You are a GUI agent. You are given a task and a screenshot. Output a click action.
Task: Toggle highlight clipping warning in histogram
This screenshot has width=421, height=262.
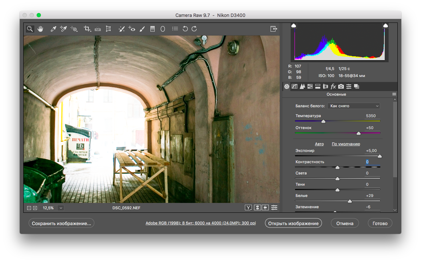[385, 25]
